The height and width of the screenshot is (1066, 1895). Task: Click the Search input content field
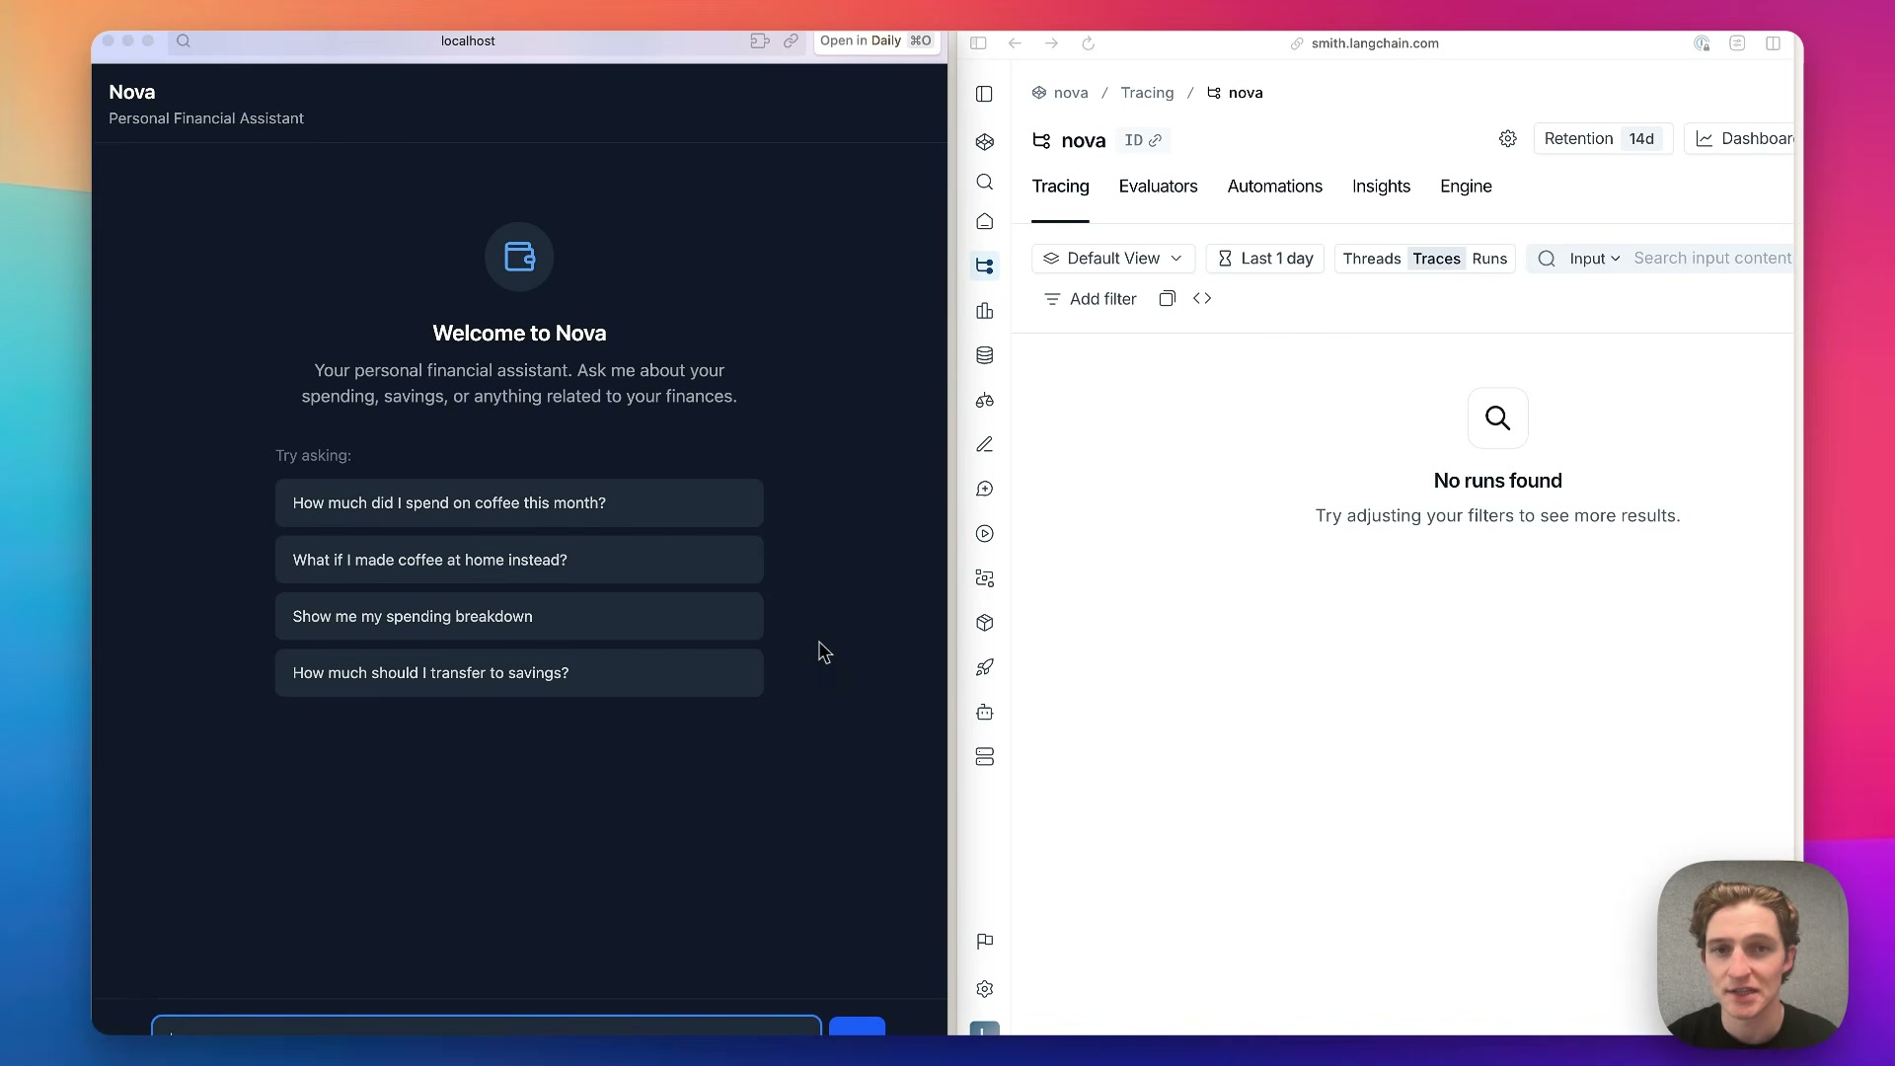1711,259
